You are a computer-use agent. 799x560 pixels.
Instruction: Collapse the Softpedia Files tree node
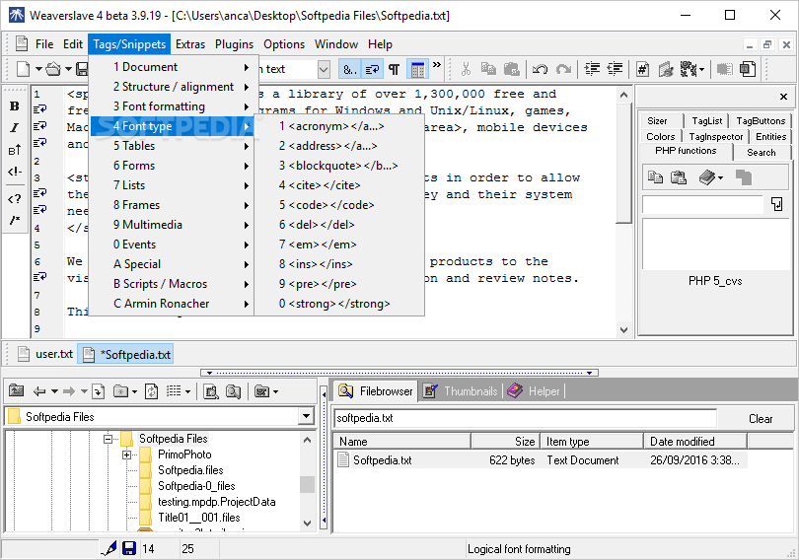[x=109, y=439]
